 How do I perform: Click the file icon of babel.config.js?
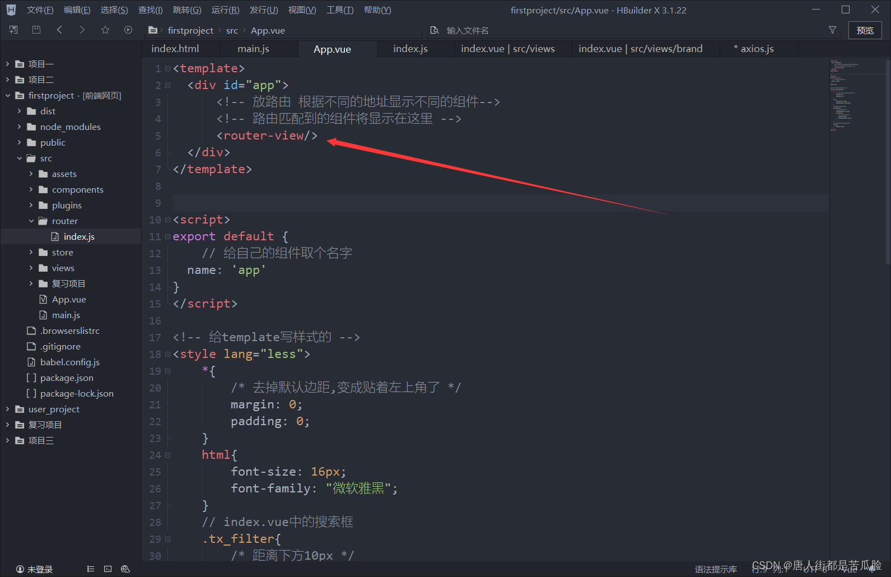coord(31,362)
